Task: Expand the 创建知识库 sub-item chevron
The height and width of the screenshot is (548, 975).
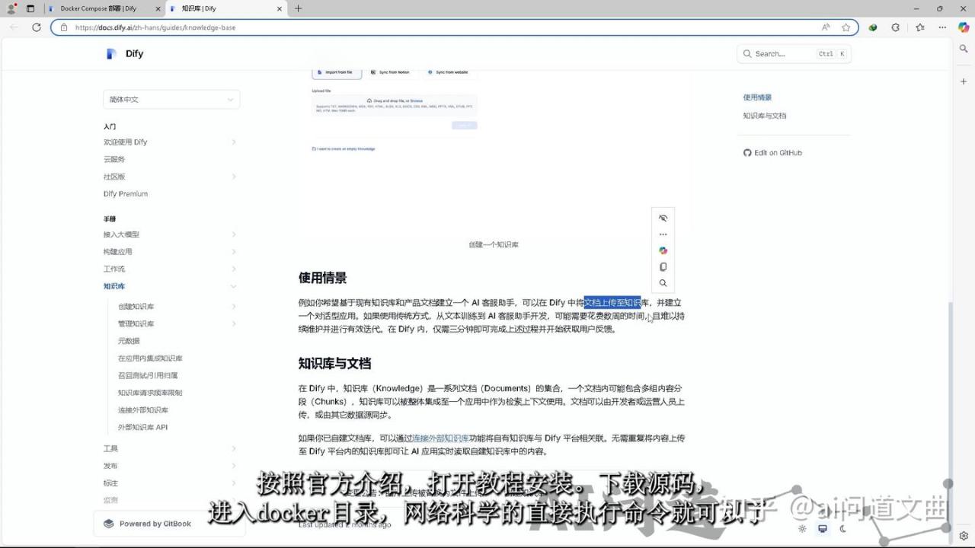Action: 233,307
